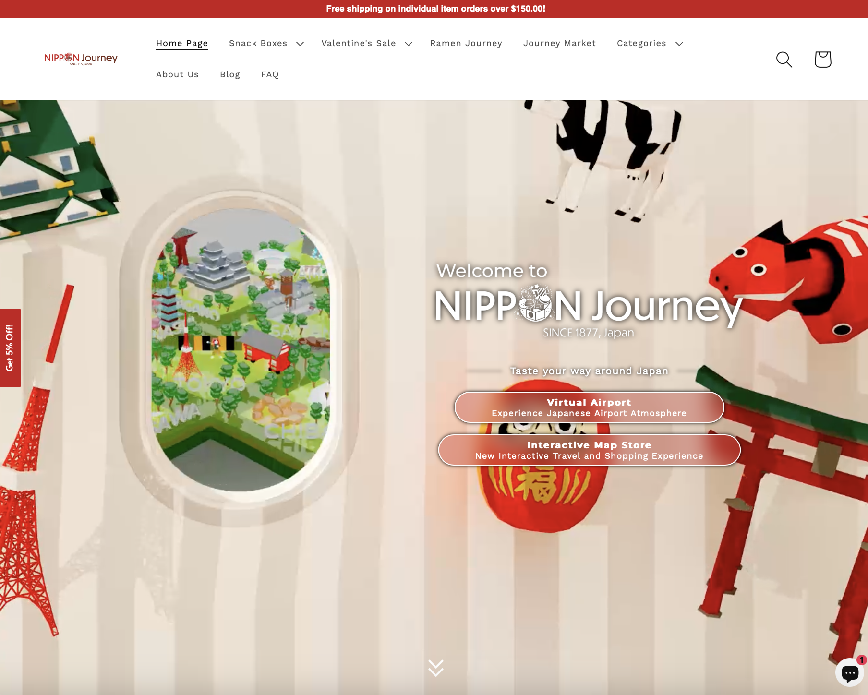868x695 pixels.
Task: Expand the Valentine's Sale dropdown arrow
Action: (409, 44)
